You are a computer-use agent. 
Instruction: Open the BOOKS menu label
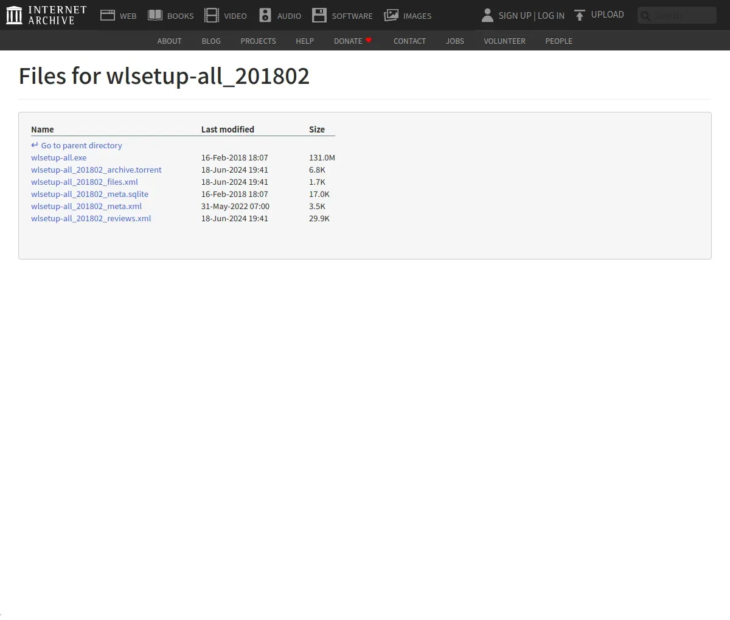click(180, 16)
